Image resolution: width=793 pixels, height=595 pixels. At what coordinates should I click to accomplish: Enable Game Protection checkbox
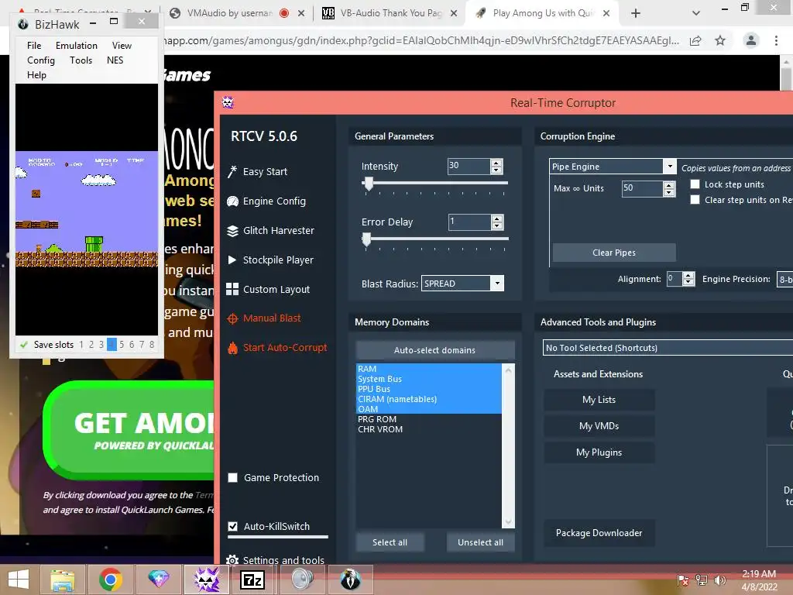click(232, 477)
